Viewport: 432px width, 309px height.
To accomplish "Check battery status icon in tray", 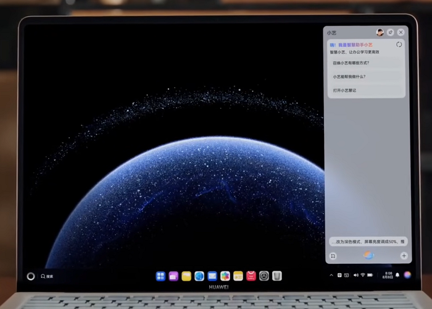I will pyautogui.click(x=370, y=275).
